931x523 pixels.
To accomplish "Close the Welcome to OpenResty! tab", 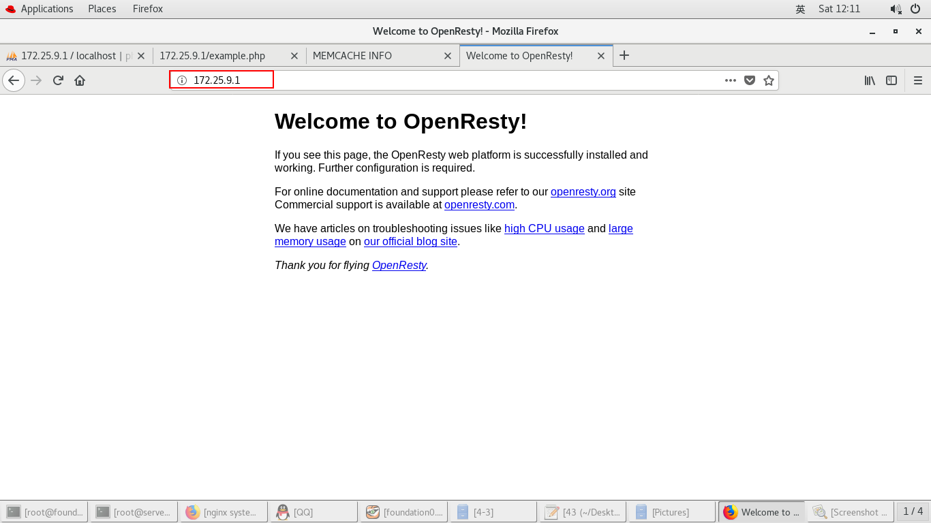I will (x=601, y=56).
